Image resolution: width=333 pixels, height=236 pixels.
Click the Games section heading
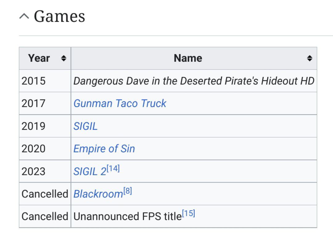[60, 16]
